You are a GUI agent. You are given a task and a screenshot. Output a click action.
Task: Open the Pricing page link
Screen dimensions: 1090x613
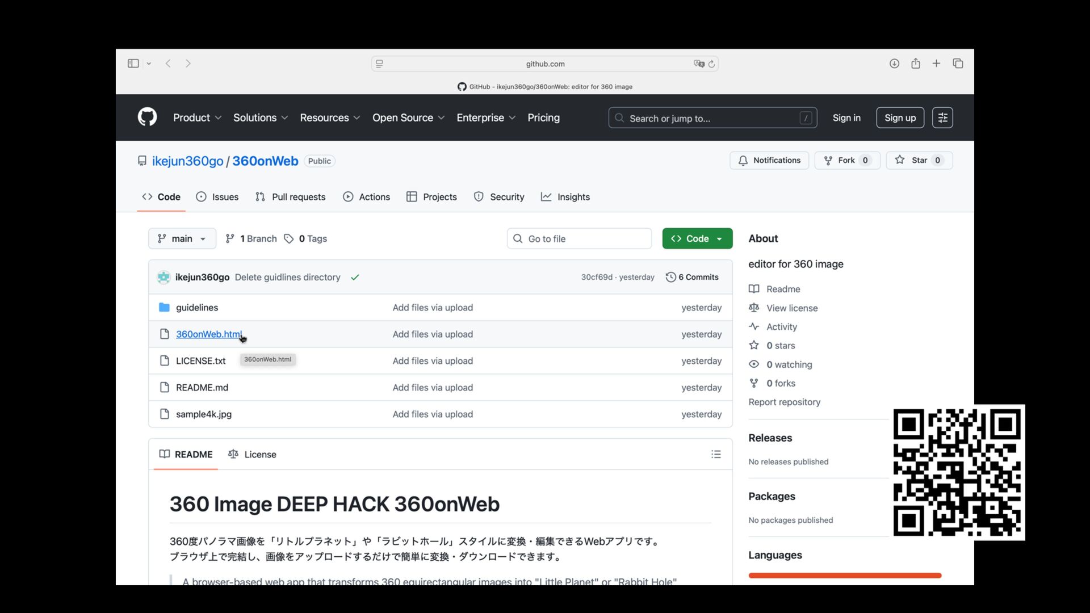click(x=543, y=117)
